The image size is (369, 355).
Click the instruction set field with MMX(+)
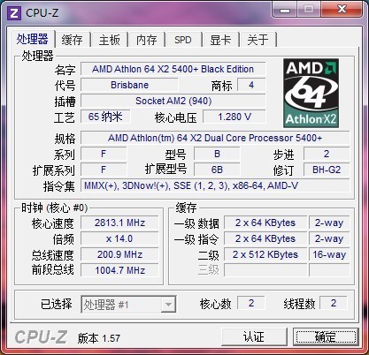[215, 185]
